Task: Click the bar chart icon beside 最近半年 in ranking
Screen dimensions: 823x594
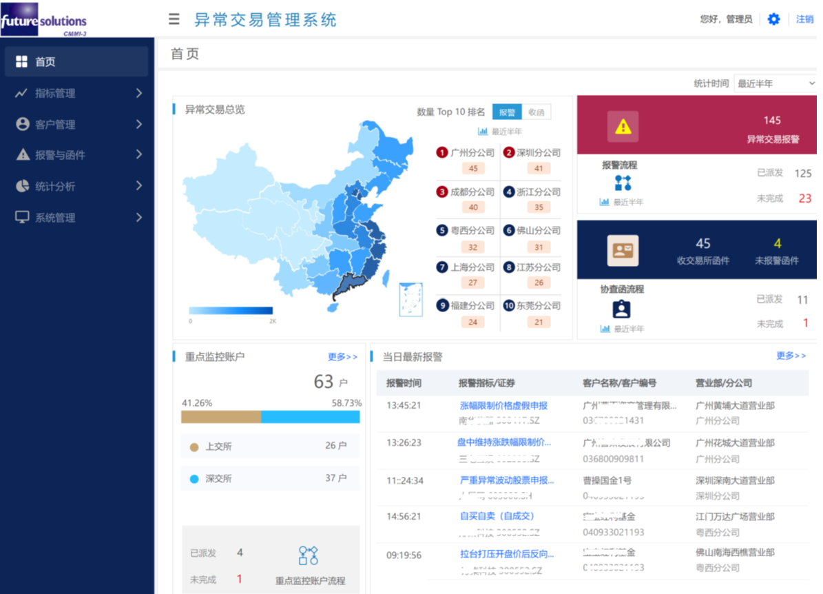Action: [x=482, y=132]
